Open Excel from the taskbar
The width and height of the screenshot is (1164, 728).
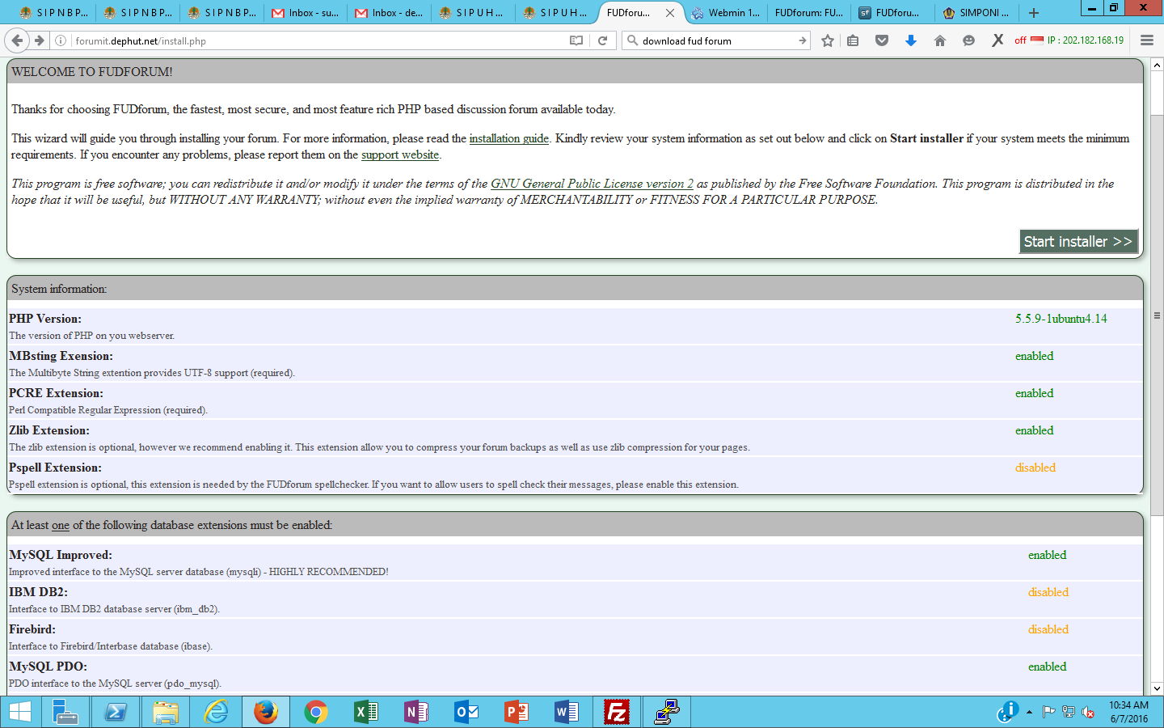pos(366,713)
